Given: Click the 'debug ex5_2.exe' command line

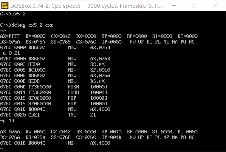Looking at the screenshot, I should (x=27, y=25).
